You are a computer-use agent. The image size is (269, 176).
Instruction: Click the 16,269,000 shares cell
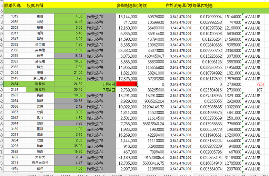[x=127, y=135]
